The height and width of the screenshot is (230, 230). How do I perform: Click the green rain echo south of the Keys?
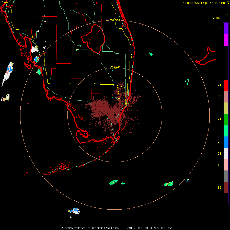click(x=114, y=182)
